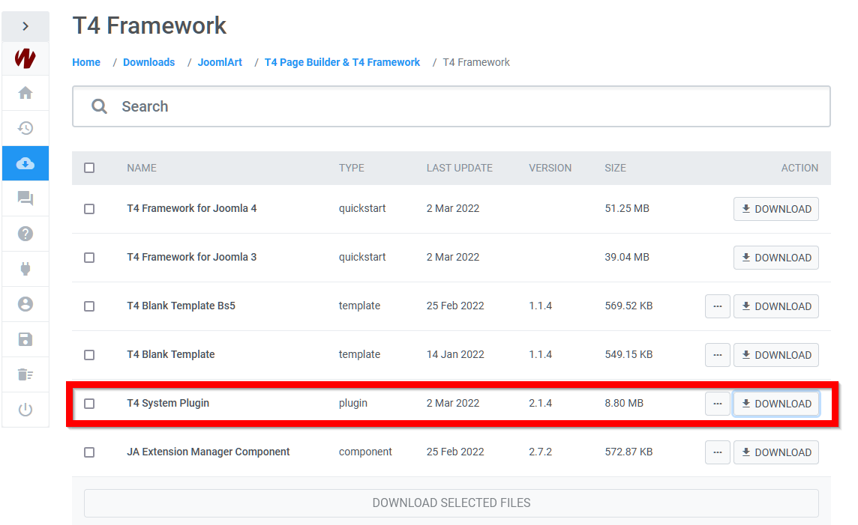Open more options for T4 Blank Template Bs5
This screenshot has width=858, height=525.
[x=717, y=306]
